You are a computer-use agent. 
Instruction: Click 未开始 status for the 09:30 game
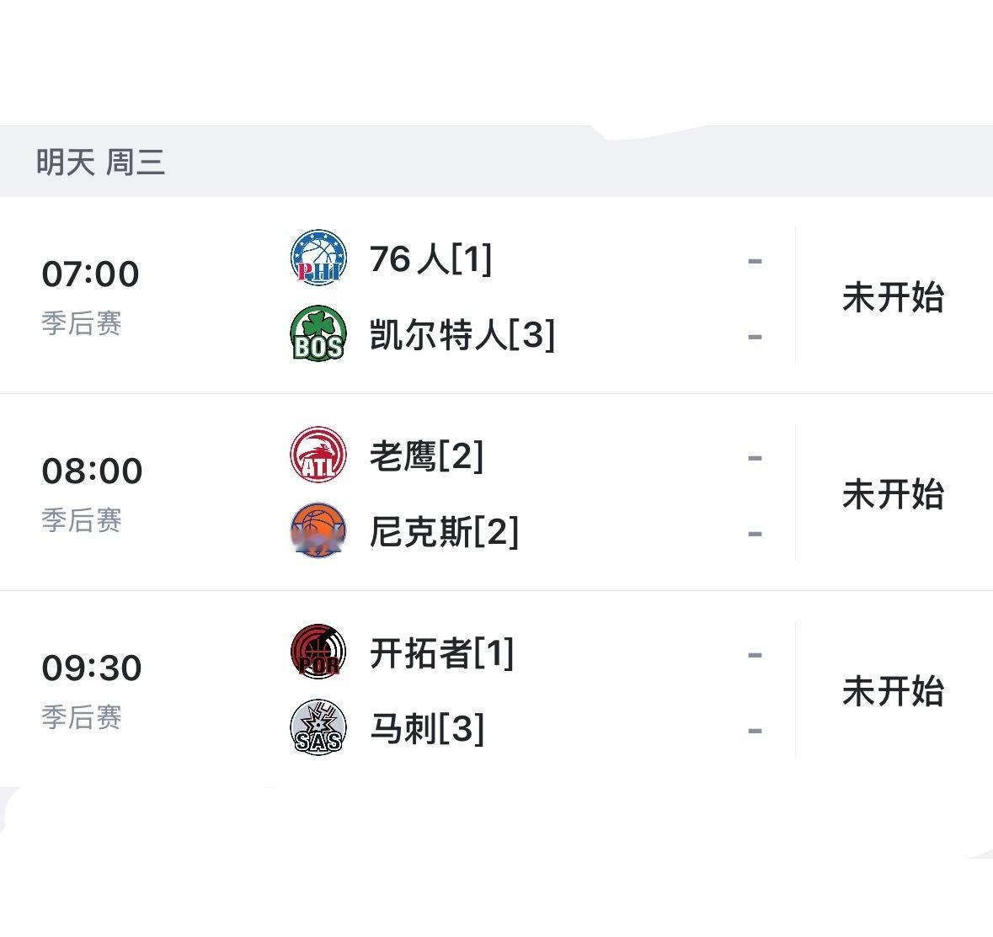[894, 692]
